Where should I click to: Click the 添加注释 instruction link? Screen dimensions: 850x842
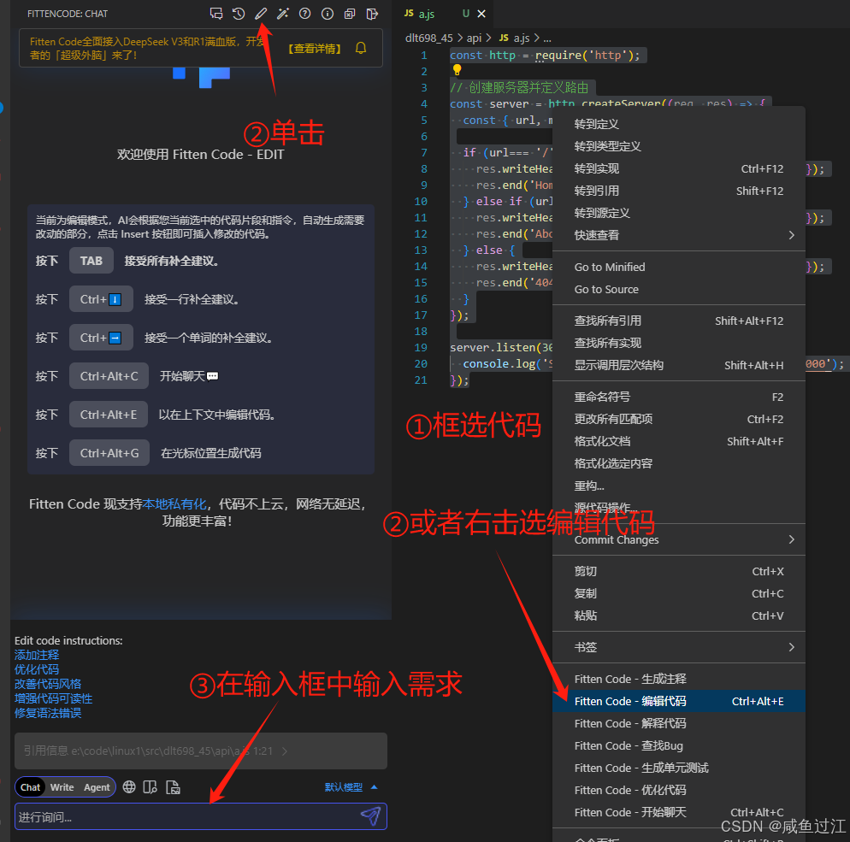tap(37, 655)
